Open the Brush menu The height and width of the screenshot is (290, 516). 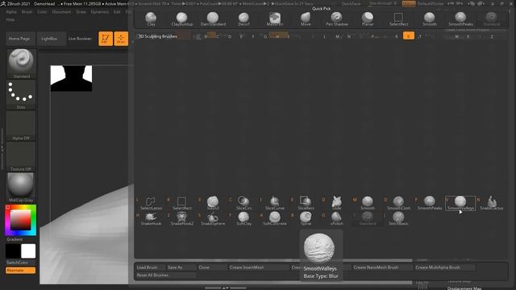pyautogui.click(x=27, y=12)
